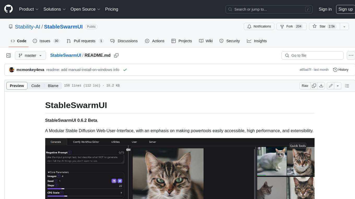This screenshot has width=355, height=199.
Task: Open the Security tab
Action: pyautogui.click(x=229, y=41)
